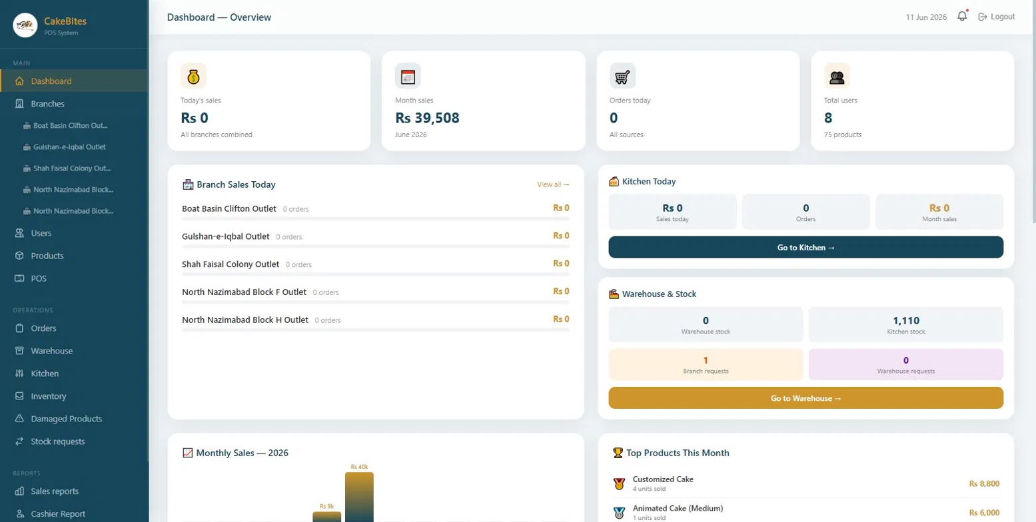The width and height of the screenshot is (1036, 522).
Task: Click the Go to Kitchen button
Action: [805, 247]
